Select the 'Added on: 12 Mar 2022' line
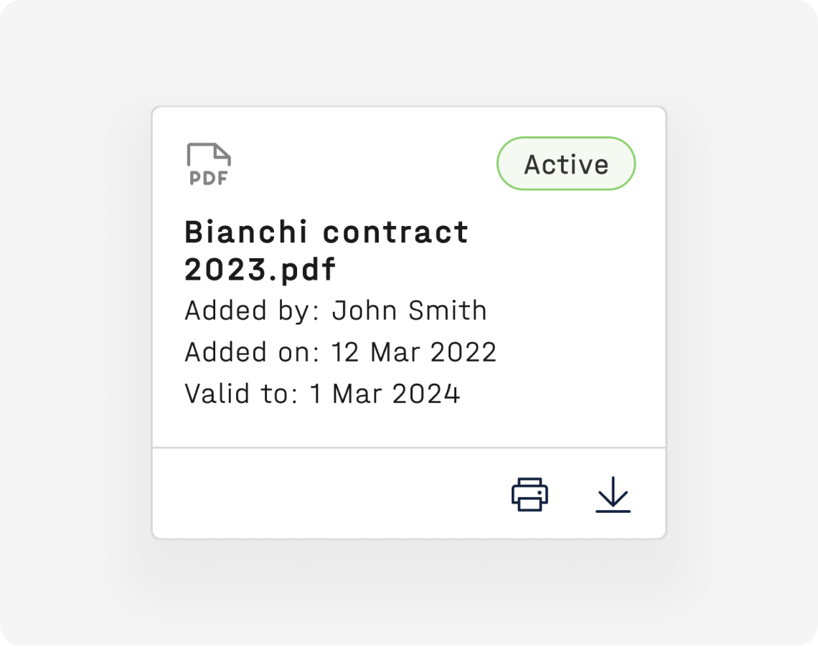Image resolution: width=818 pixels, height=652 pixels. (341, 352)
